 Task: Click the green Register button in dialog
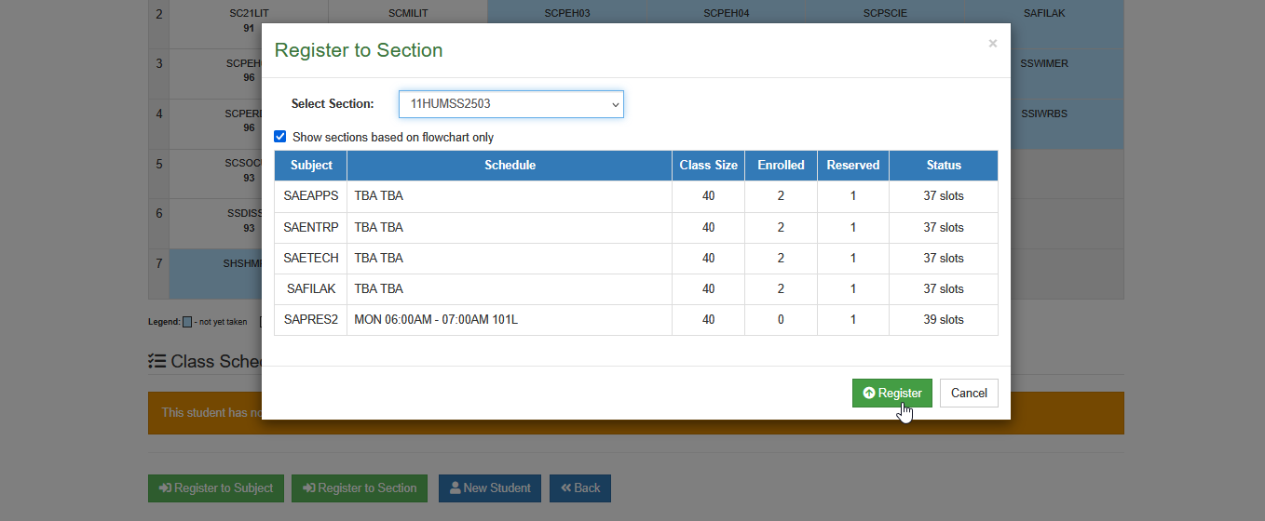(x=891, y=393)
